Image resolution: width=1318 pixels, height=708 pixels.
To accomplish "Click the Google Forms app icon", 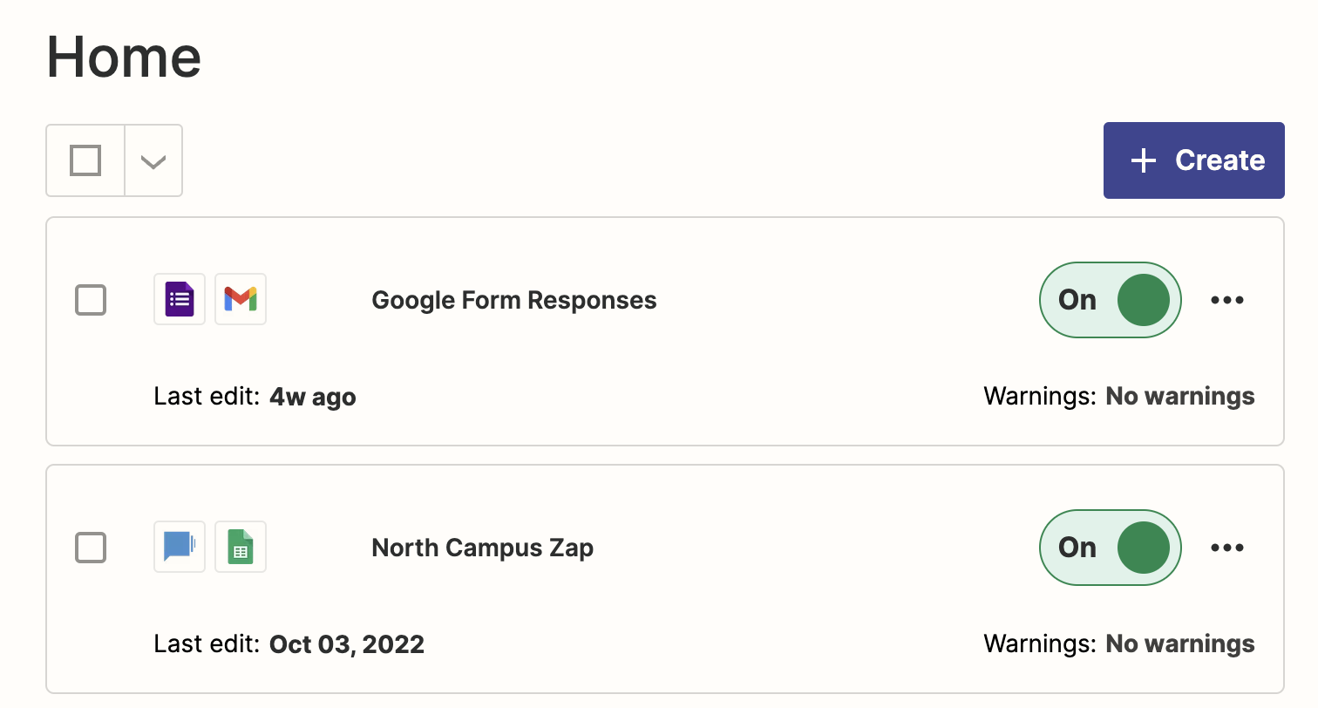I will [180, 299].
